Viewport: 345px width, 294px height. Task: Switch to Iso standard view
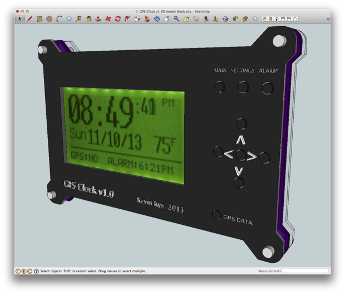coord(265,19)
